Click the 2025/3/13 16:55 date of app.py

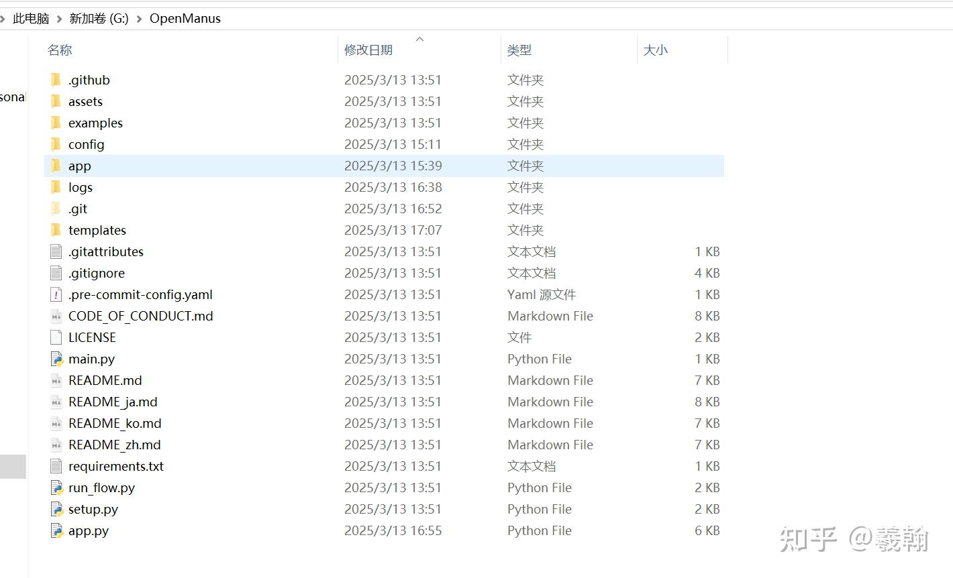click(x=393, y=531)
